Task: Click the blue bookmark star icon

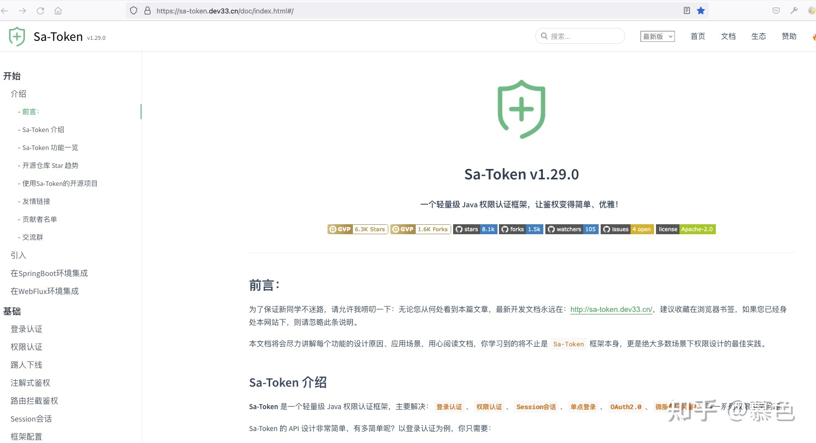Action: [701, 10]
